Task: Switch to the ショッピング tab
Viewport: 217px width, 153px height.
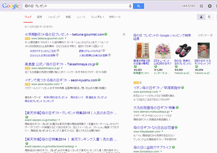Action: [54, 17]
